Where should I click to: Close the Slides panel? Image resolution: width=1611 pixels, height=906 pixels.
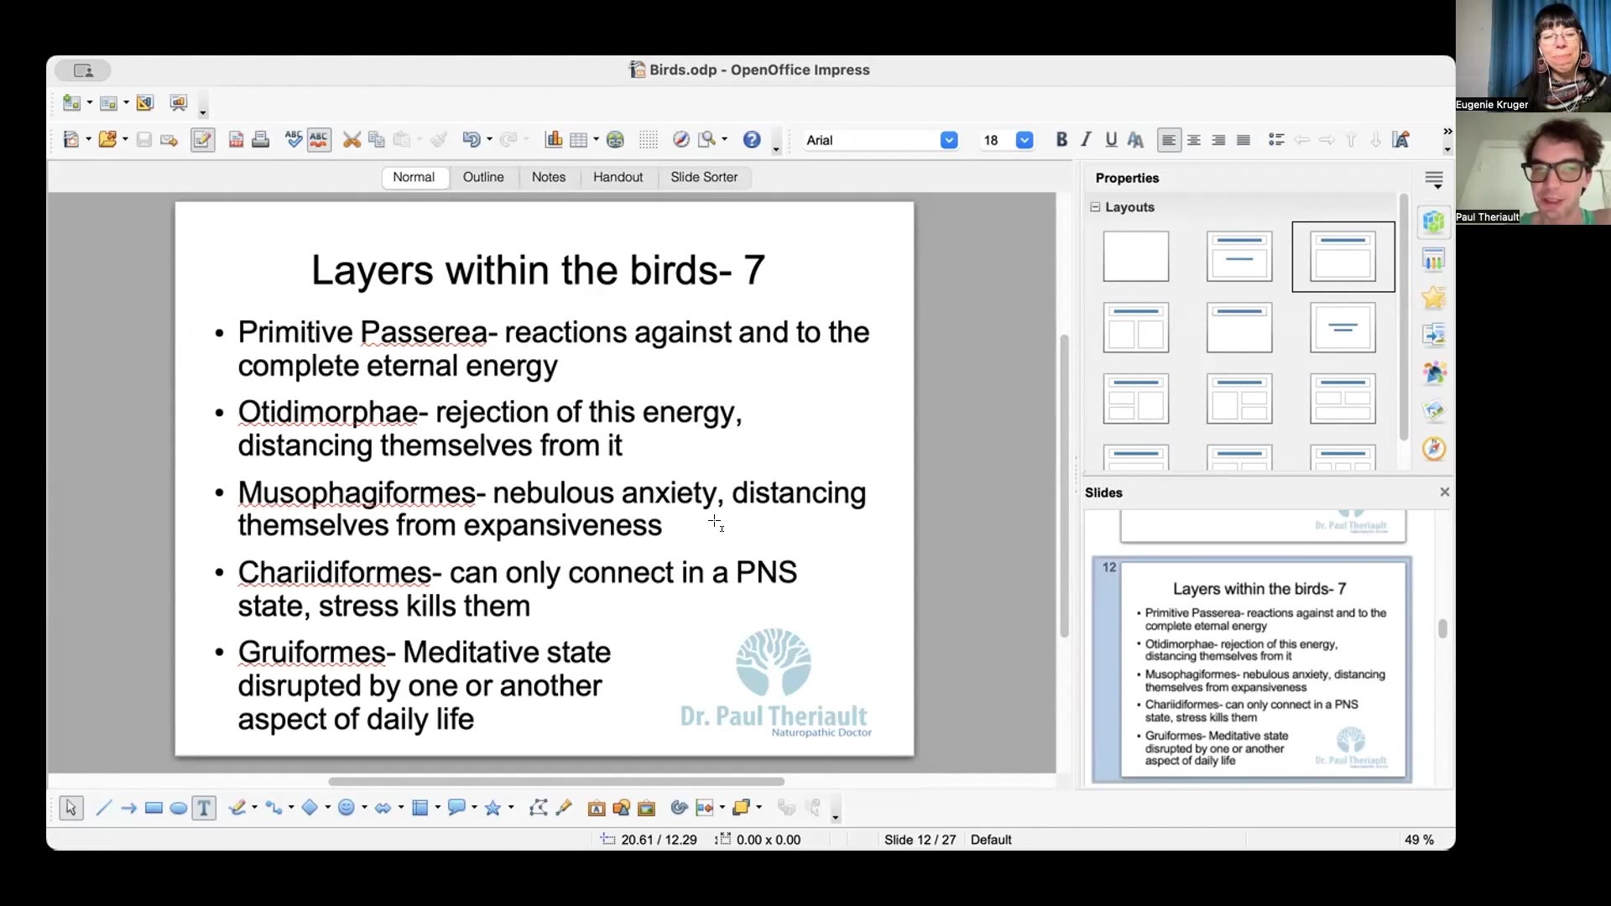tap(1444, 492)
